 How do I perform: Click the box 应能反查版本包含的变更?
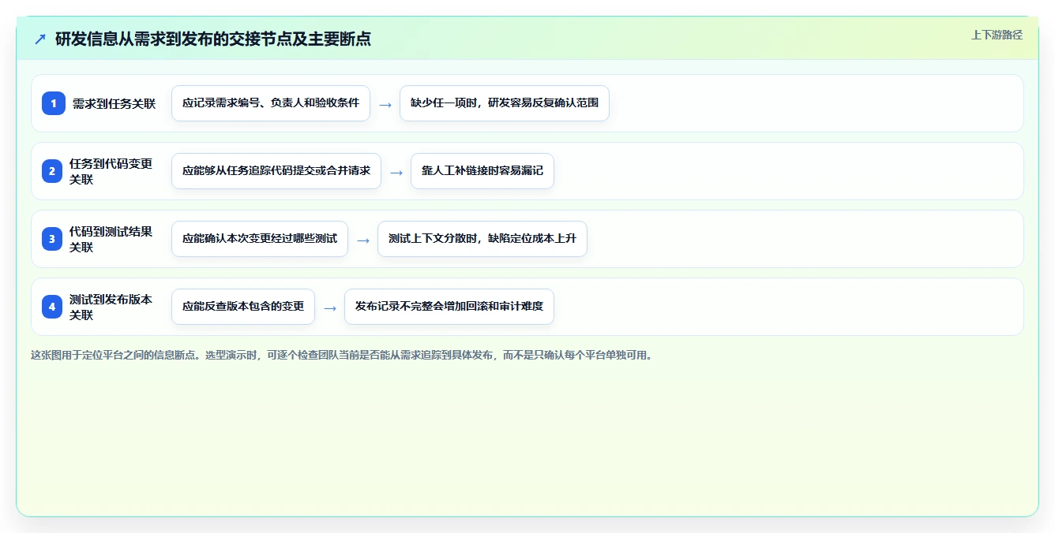[243, 307]
